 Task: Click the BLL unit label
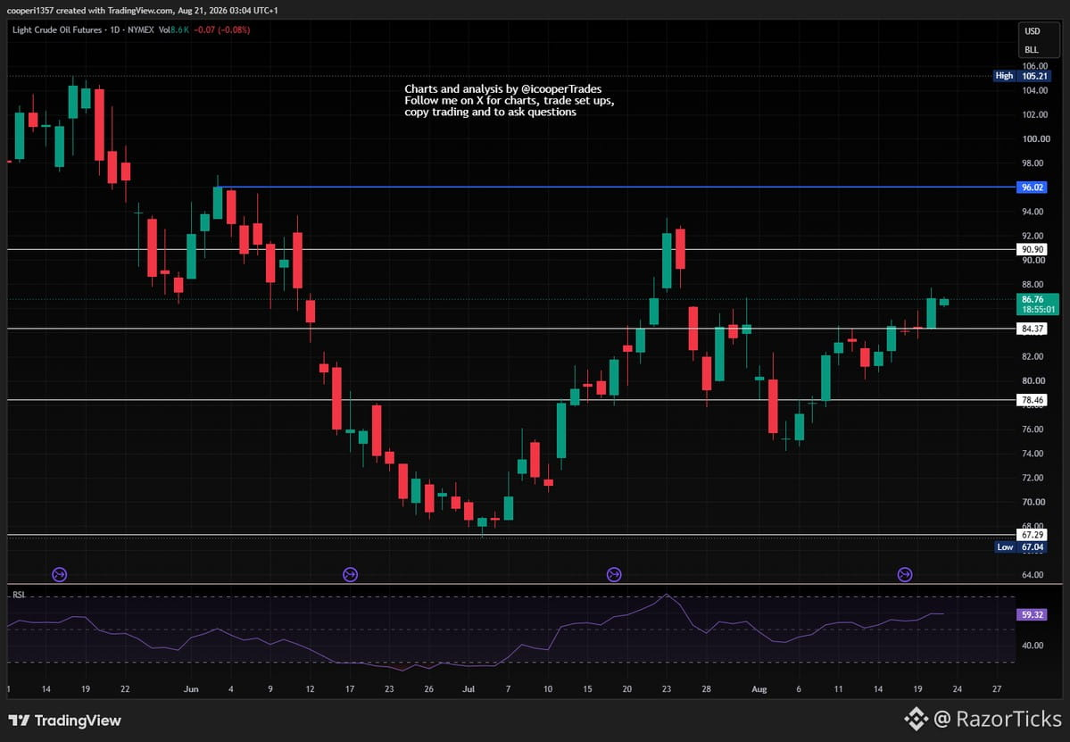(1032, 50)
